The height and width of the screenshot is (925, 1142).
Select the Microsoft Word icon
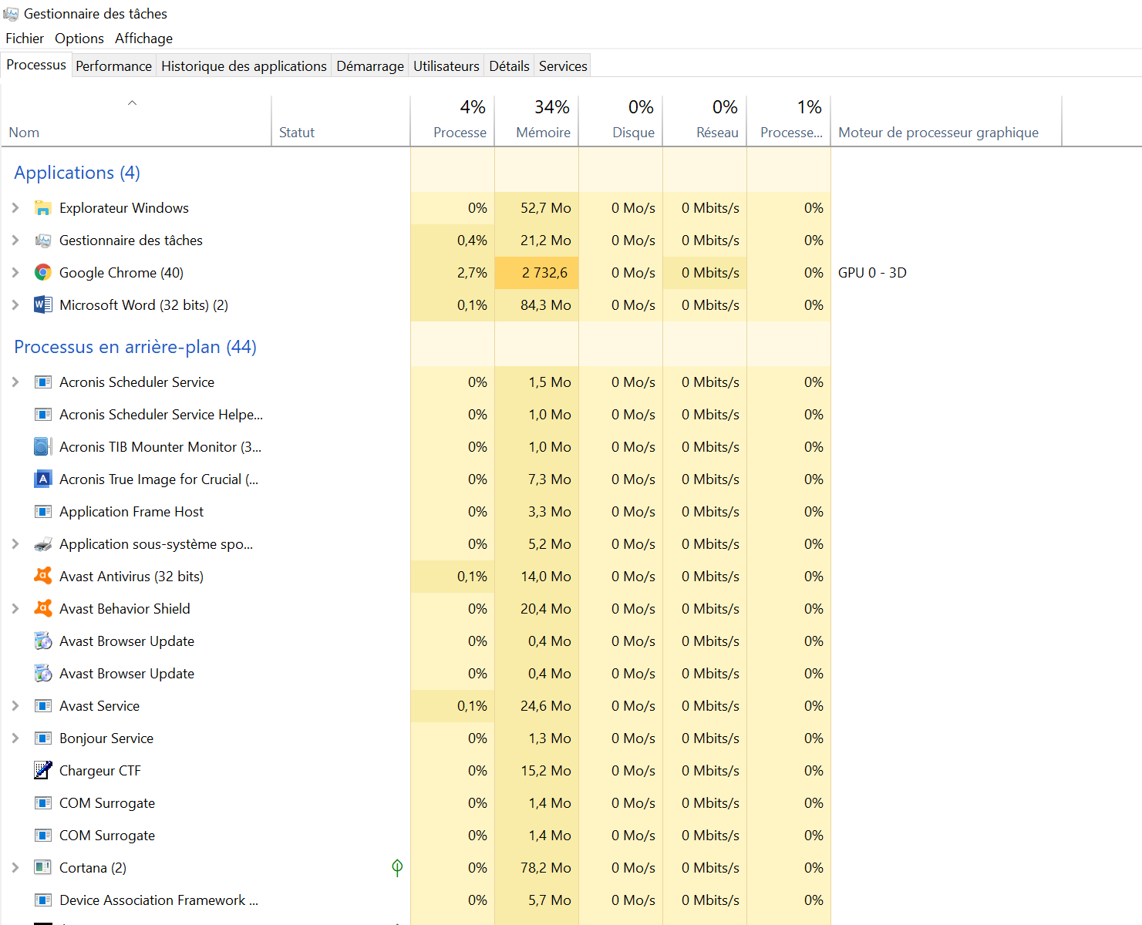43,305
